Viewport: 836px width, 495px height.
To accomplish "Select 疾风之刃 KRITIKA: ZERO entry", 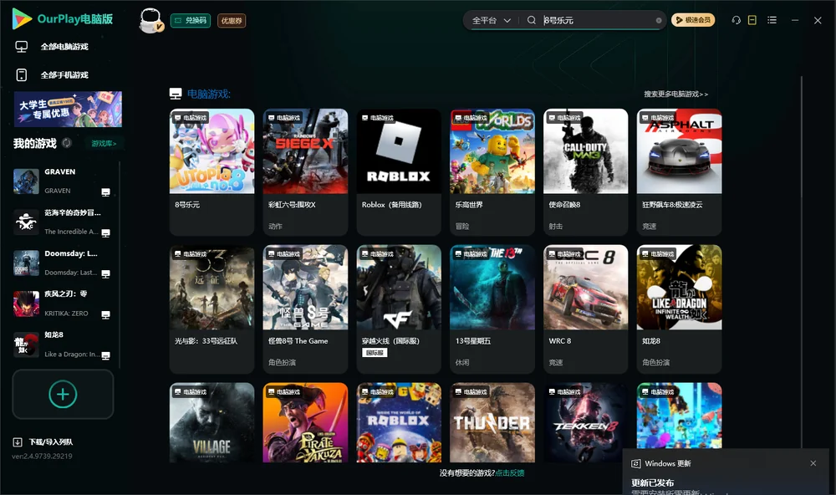I will [63, 304].
